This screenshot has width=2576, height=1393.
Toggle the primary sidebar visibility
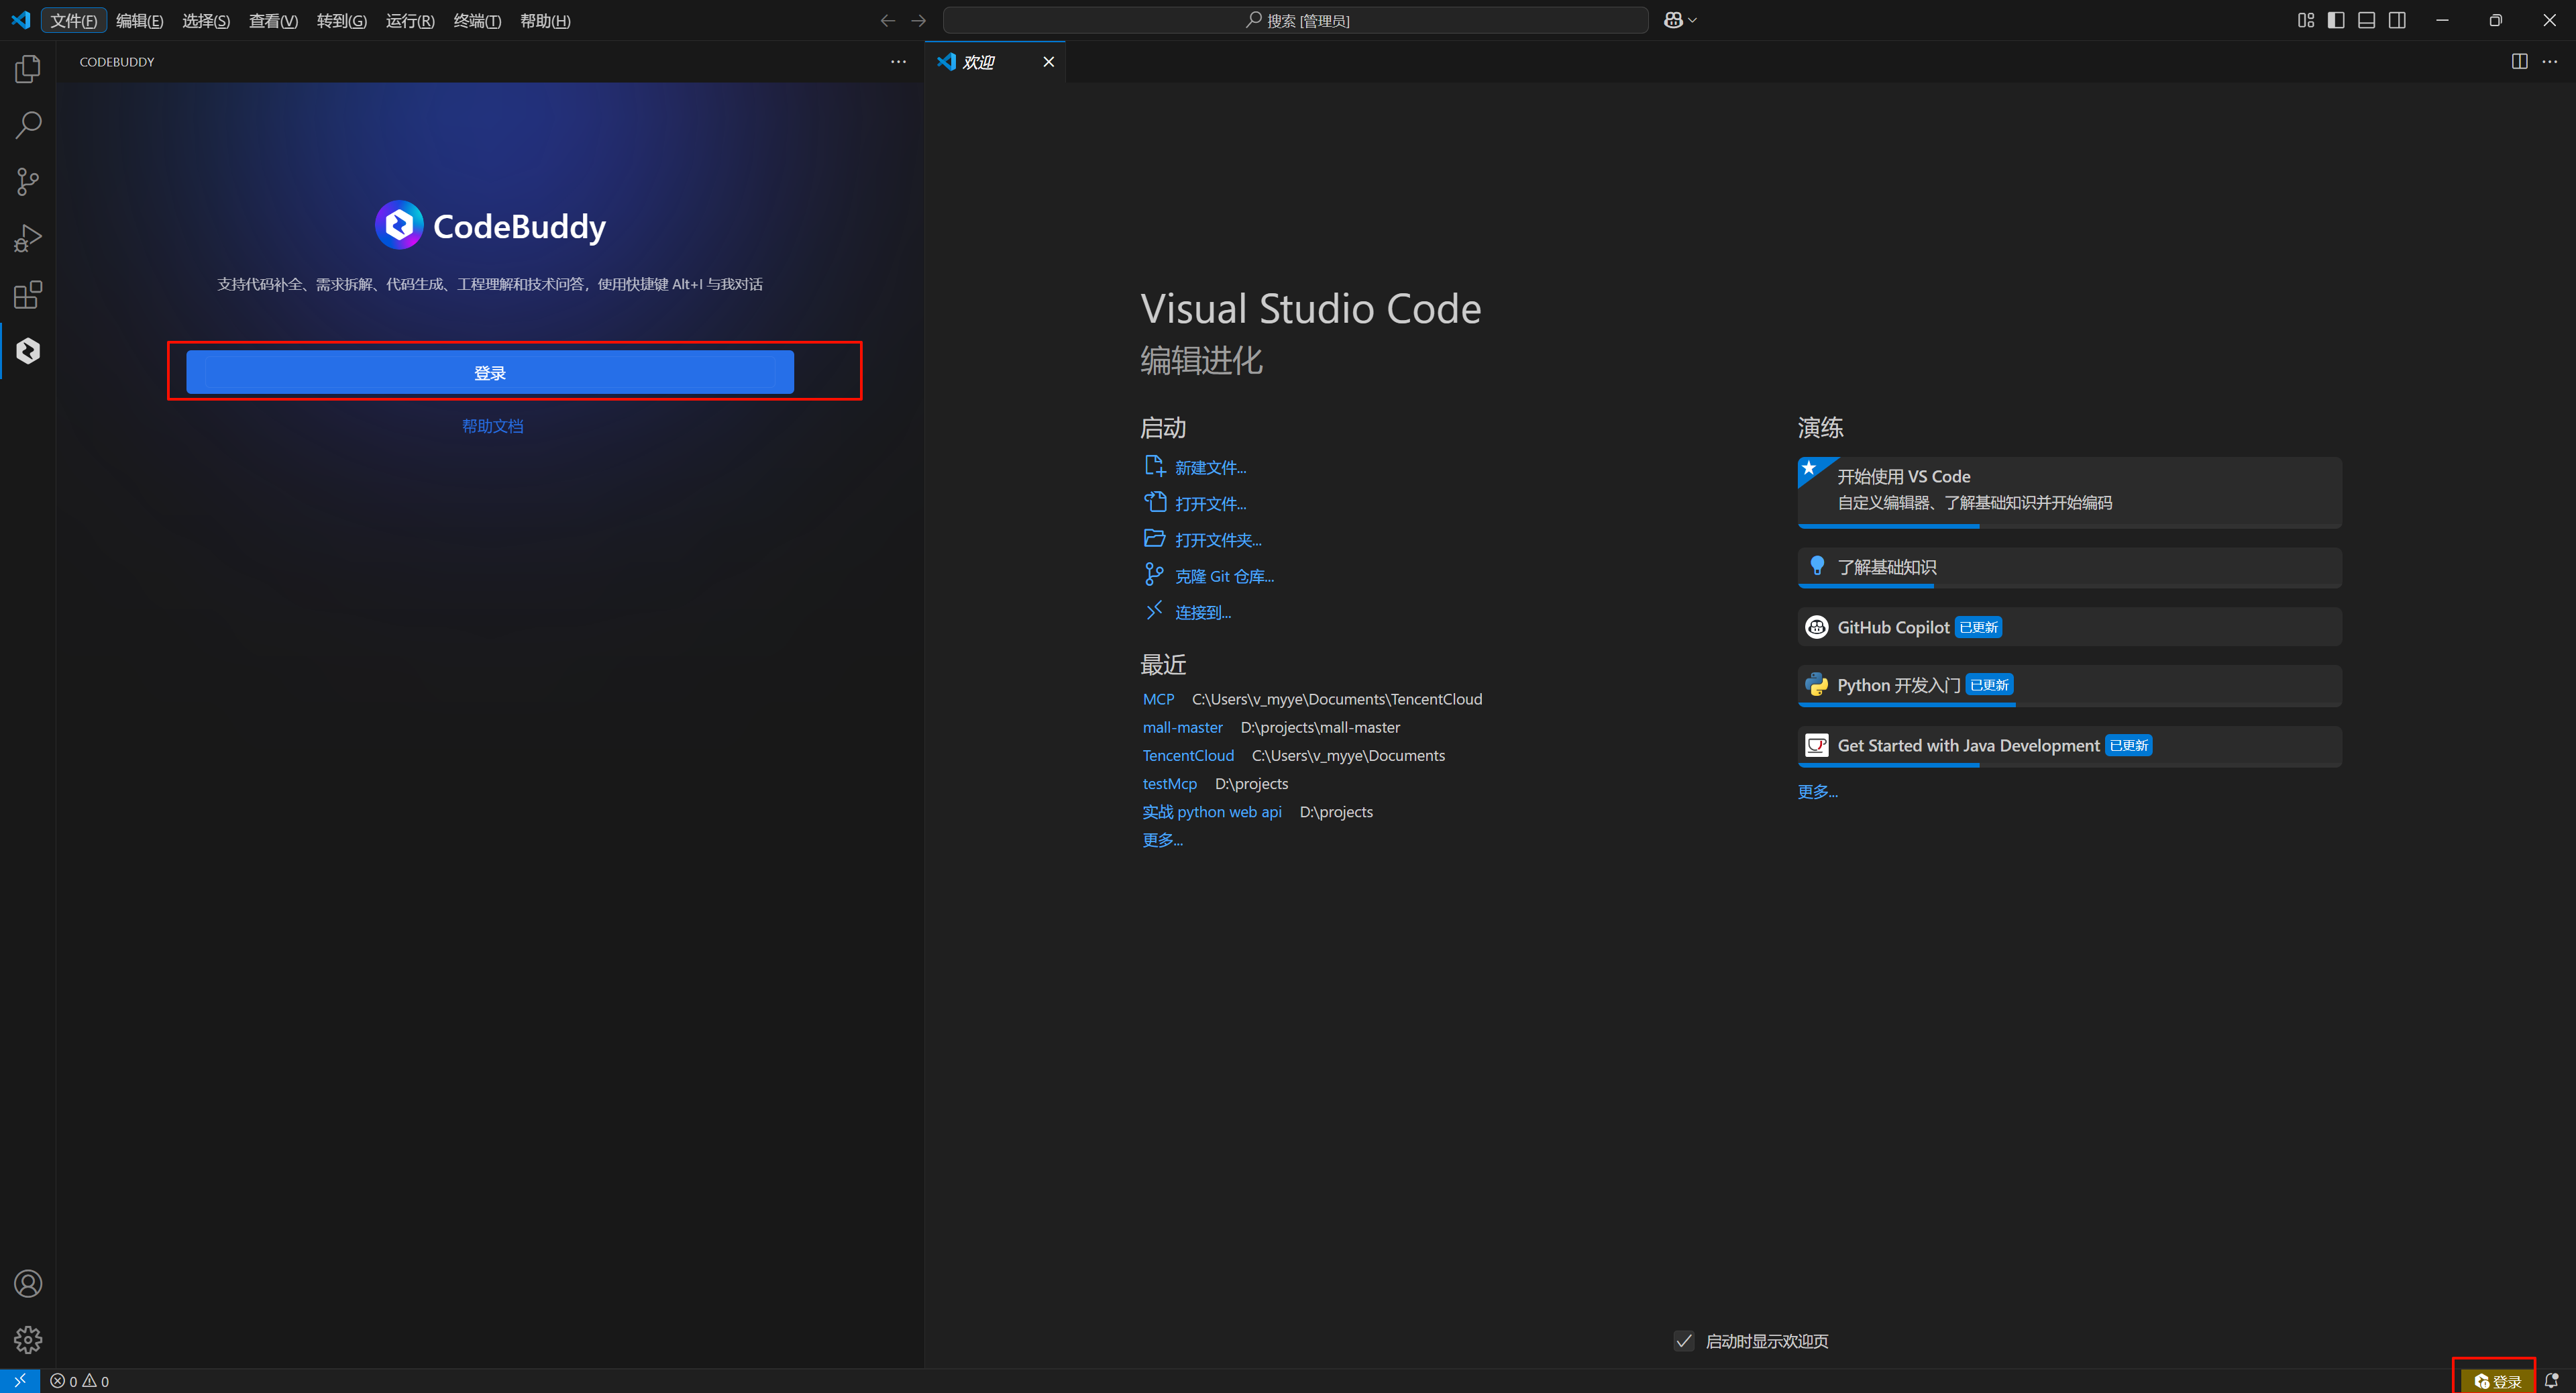tap(2336, 19)
